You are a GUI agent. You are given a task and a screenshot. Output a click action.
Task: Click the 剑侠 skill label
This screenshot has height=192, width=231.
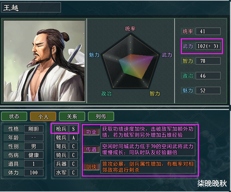coord(91,167)
